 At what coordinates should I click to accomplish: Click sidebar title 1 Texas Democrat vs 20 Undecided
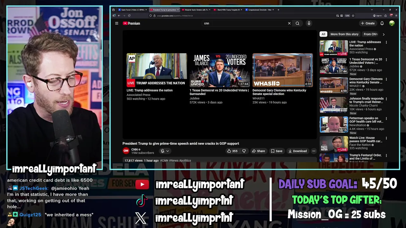point(366,61)
